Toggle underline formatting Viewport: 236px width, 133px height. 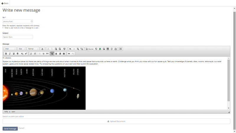(14, 54)
